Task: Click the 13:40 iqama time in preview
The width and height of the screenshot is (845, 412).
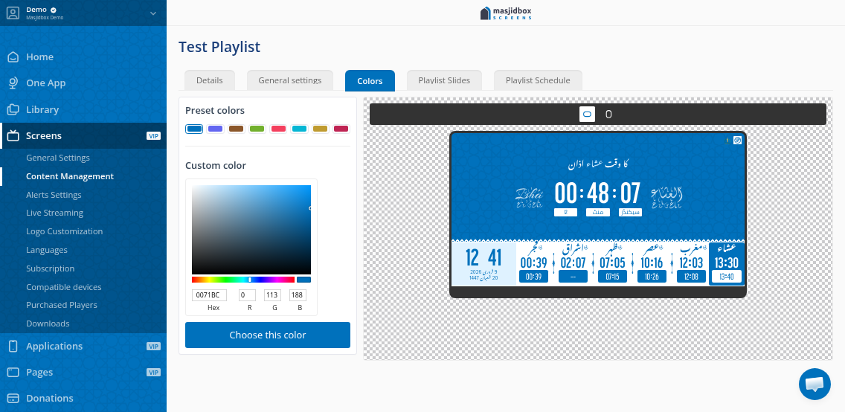Action: pos(727,277)
